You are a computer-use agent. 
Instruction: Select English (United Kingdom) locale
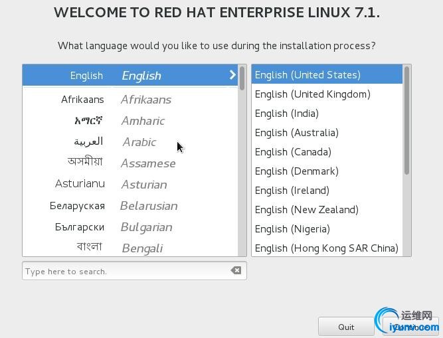(x=327, y=94)
